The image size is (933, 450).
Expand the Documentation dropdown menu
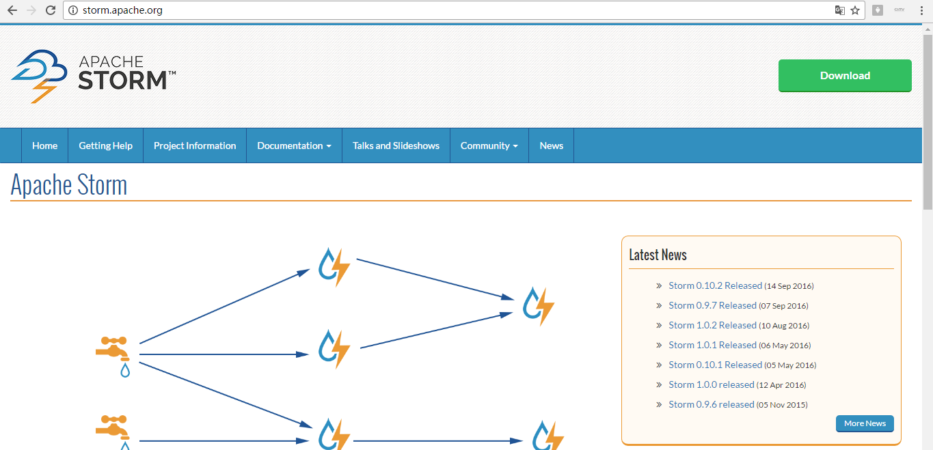[294, 145]
